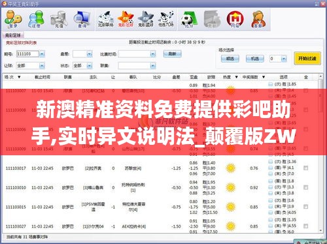Image resolution: width=327 pixels, height=244 pixels.
Task: Check option 胜 |1.36 in row 111103017
Action: [x=271, y=162]
